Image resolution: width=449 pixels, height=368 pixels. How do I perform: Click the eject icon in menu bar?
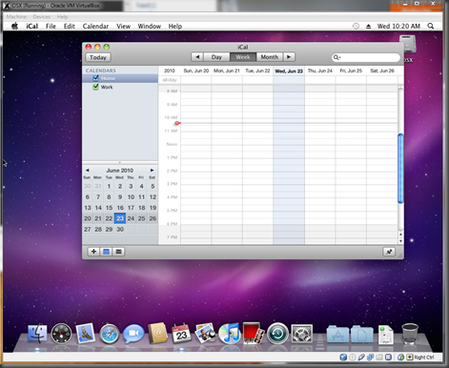point(368,27)
